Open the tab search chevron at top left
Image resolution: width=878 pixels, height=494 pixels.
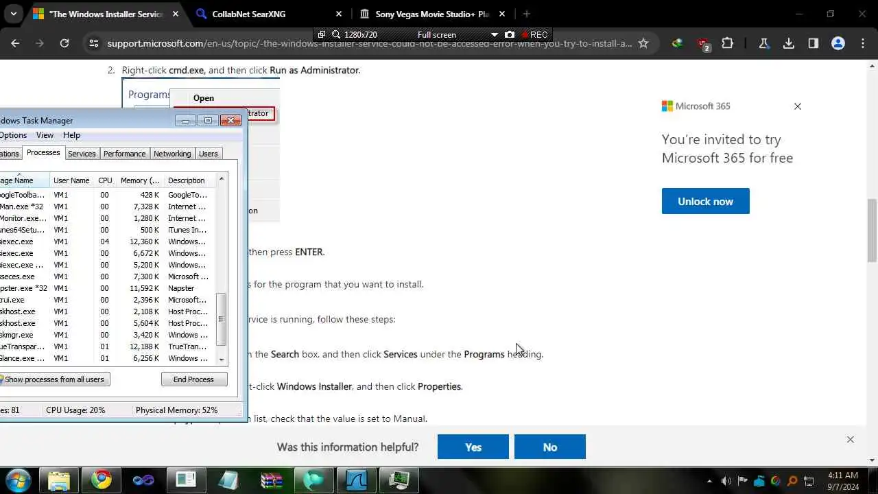pos(14,14)
